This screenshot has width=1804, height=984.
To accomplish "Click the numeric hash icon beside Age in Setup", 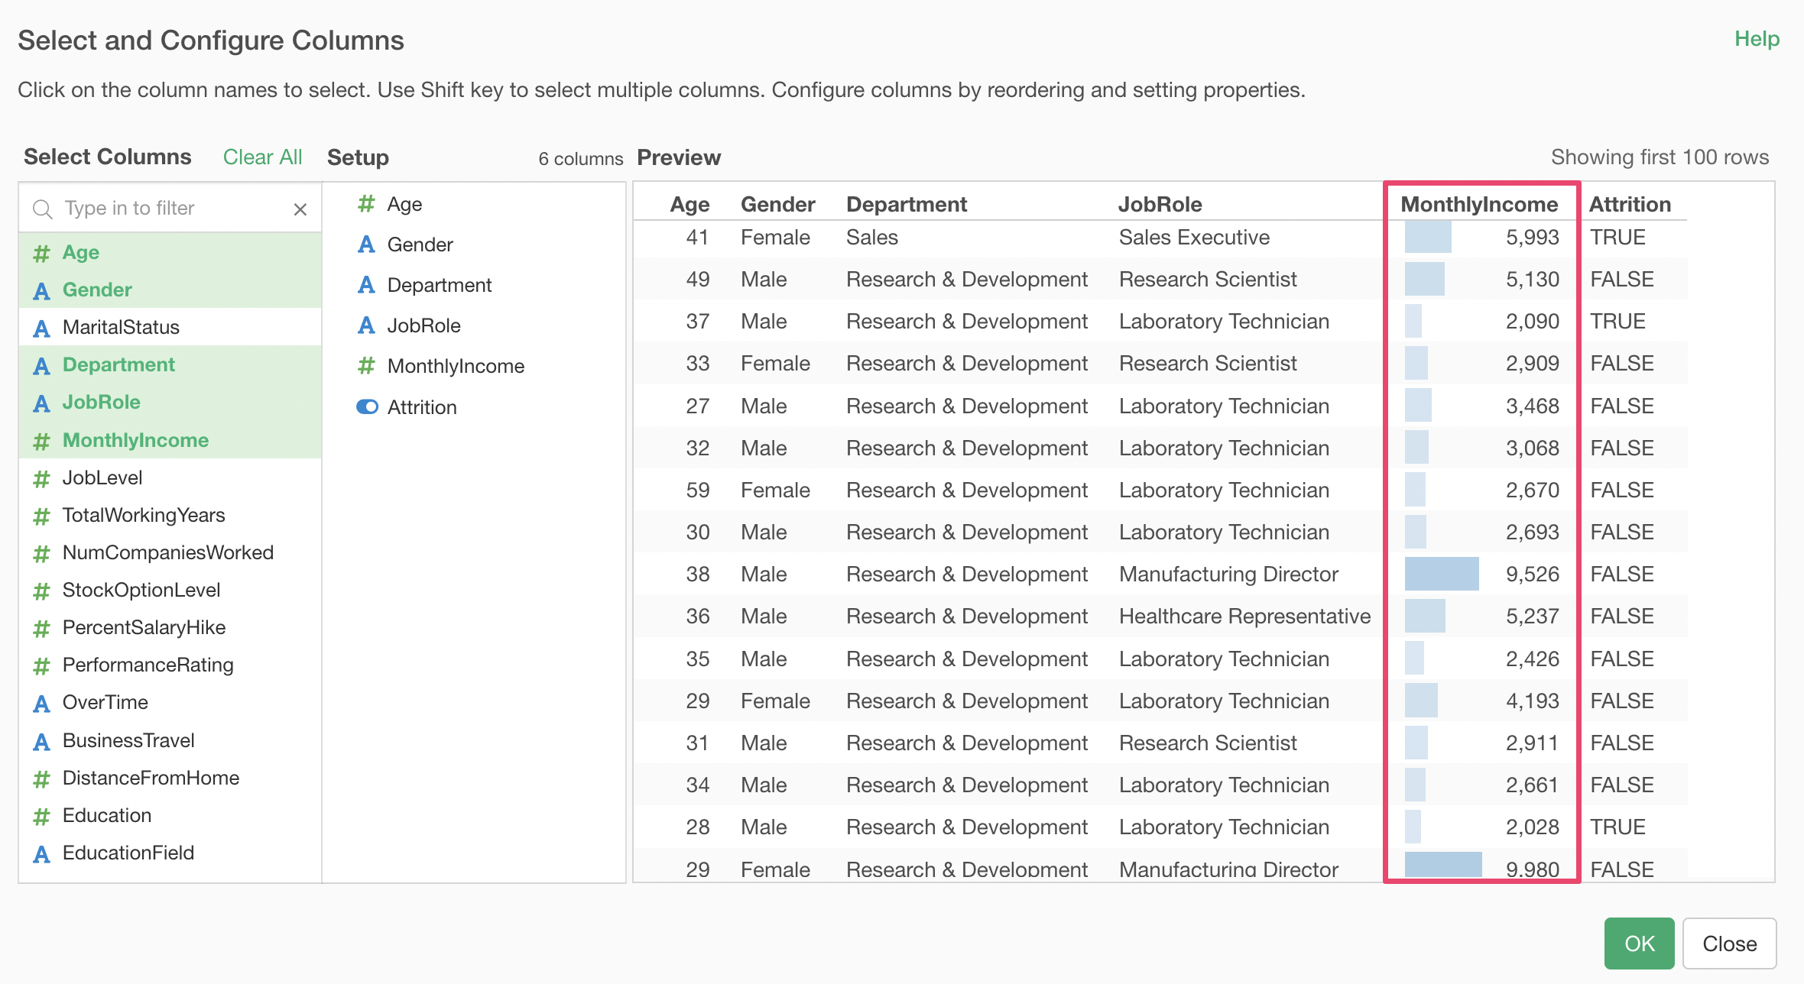I will point(366,204).
